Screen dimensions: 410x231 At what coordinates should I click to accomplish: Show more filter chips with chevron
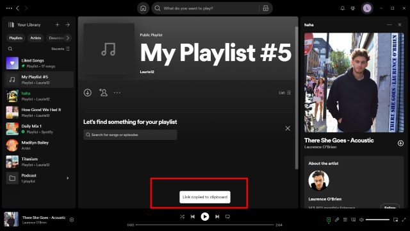tap(68, 38)
